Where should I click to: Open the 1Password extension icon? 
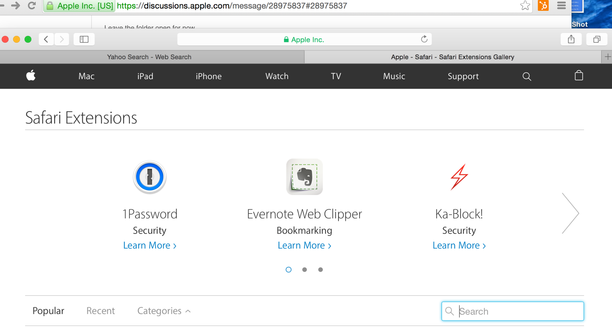150,177
